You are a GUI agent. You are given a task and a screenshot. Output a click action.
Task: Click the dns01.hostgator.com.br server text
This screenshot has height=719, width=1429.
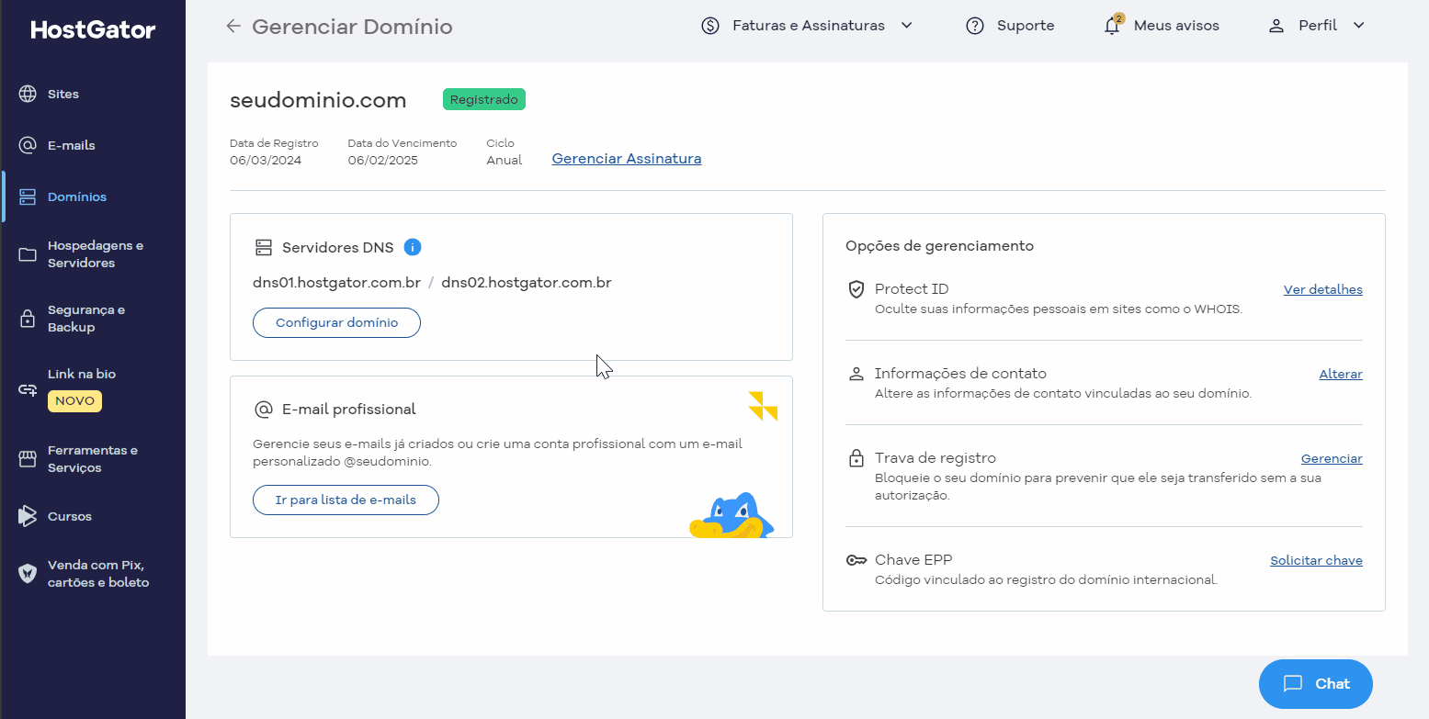[x=336, y=282]
